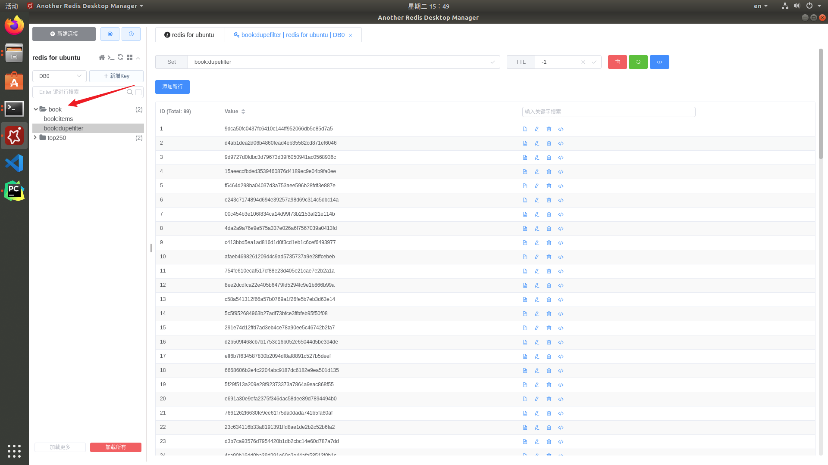Image resolution: width=828 pixels, height=465 pixels.
Task: Focus the keyword search field in table
Action: click(x=608, y=112)
